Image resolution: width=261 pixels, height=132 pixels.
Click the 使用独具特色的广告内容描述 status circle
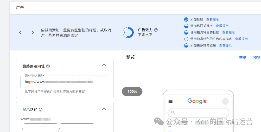click(x=186, y=39)
